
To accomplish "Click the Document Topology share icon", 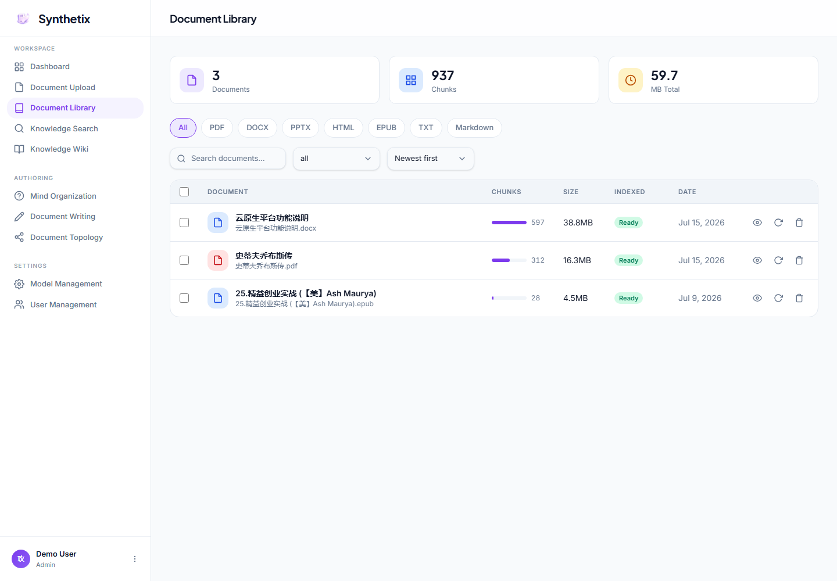I will click(19, 237).
